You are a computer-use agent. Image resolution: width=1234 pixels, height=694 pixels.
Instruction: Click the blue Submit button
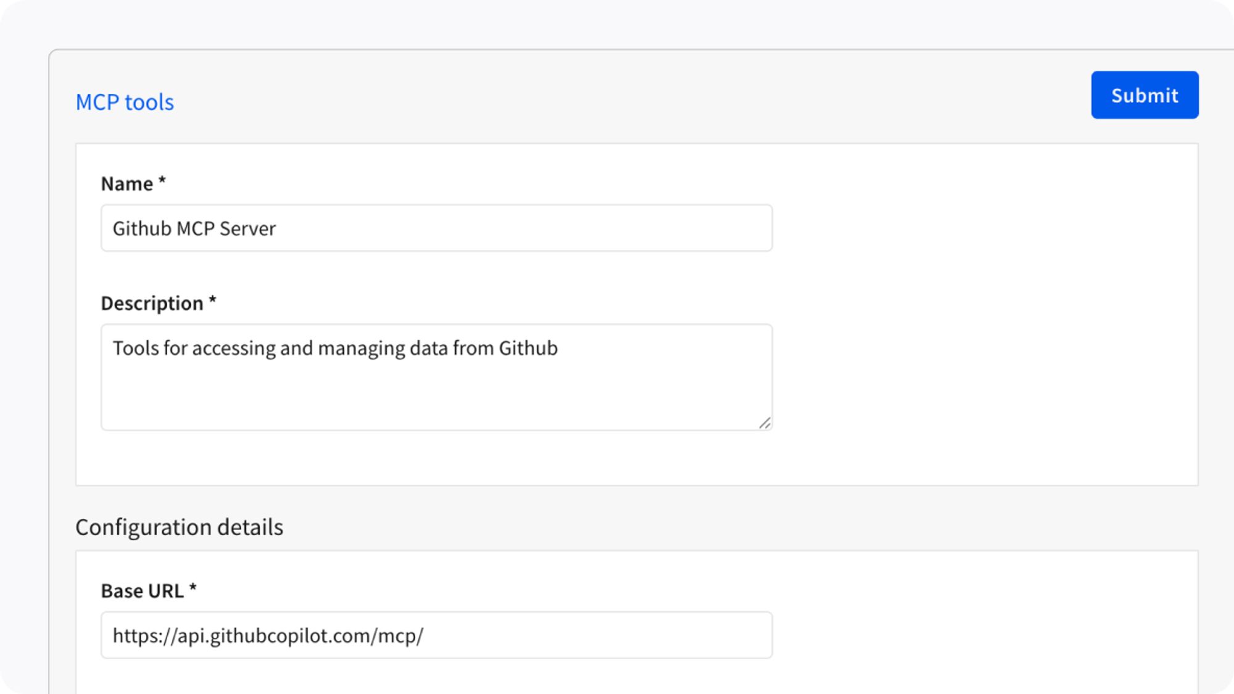coord(1145,95)
